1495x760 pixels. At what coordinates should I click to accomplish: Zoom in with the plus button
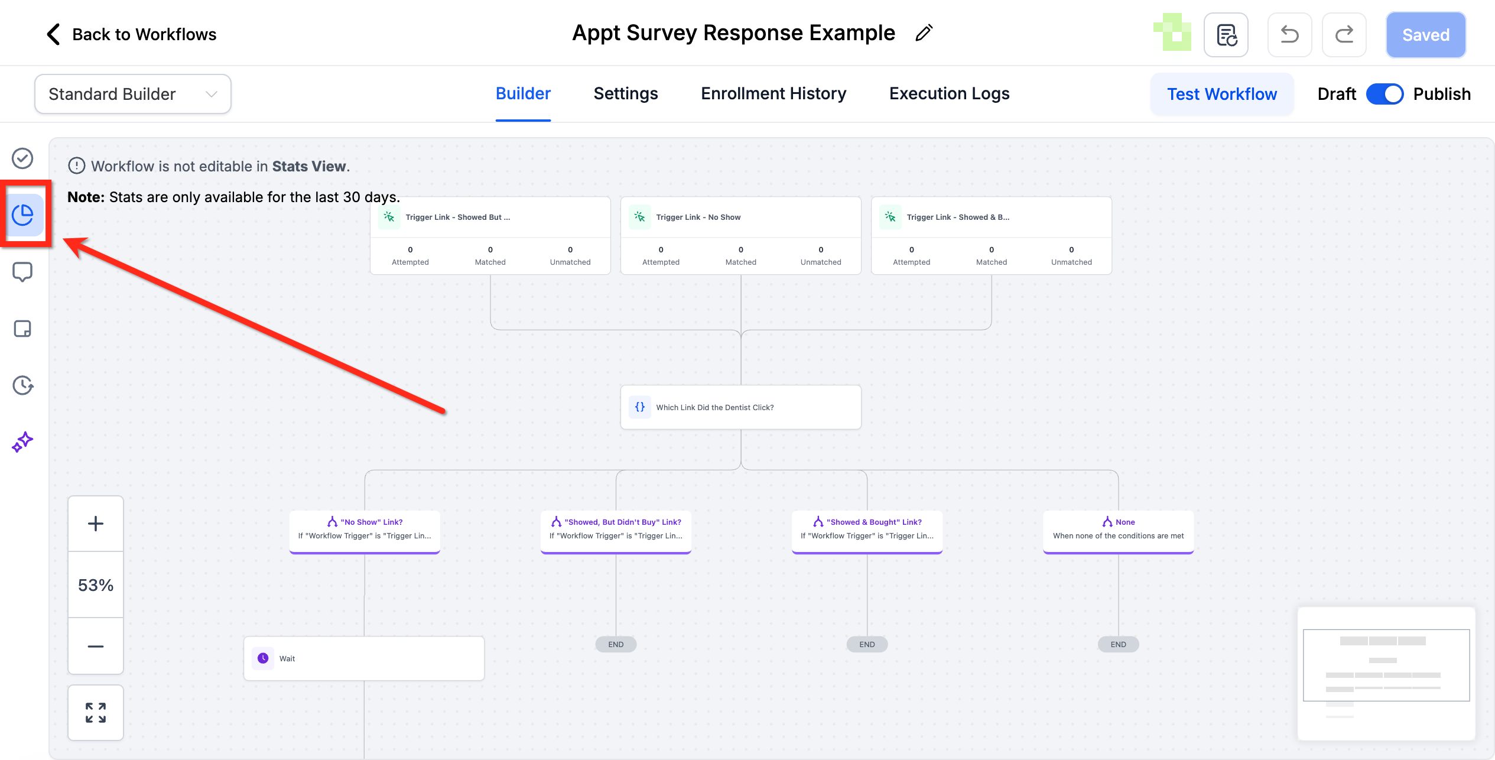click(x=96, y=524)
